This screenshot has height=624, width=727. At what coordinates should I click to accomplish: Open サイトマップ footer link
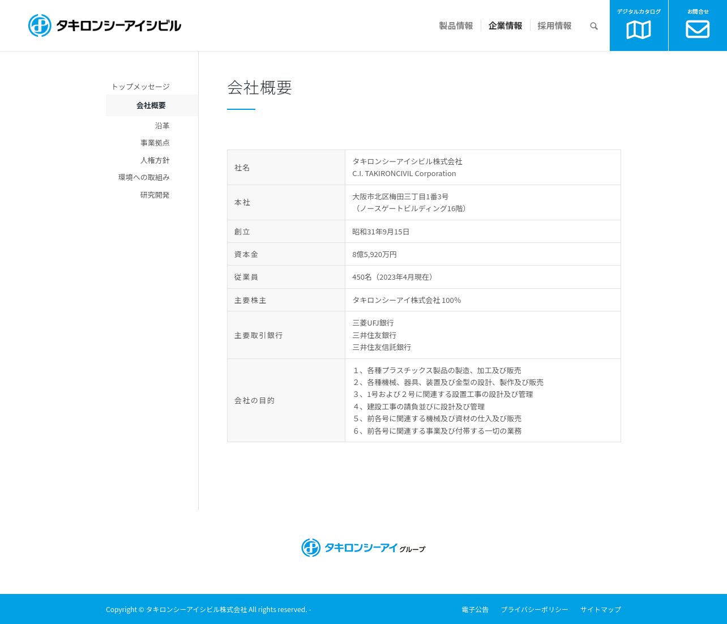601,609
